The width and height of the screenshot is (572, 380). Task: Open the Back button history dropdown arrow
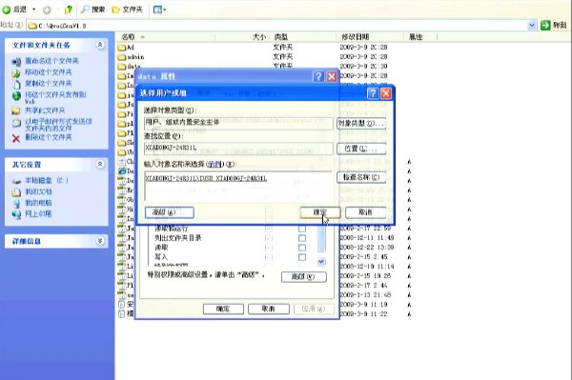click(x=34, y=10)
